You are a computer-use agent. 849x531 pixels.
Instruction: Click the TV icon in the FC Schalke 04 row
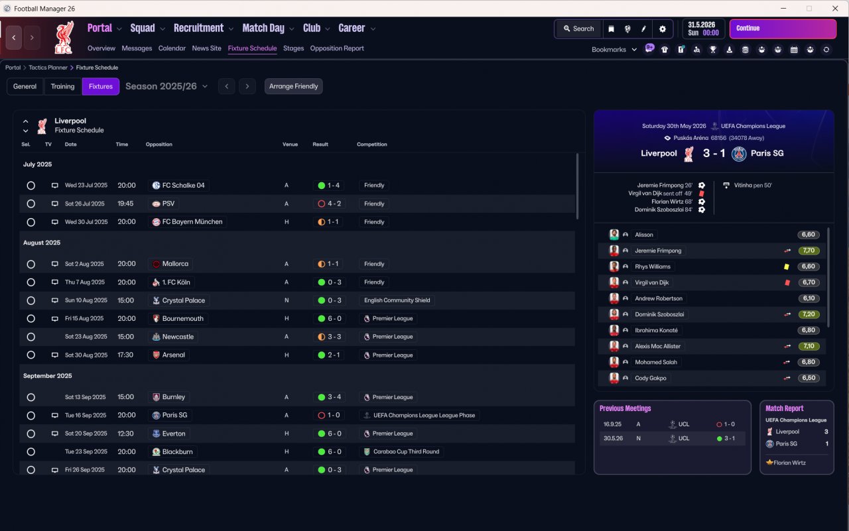tap(55, 186)
